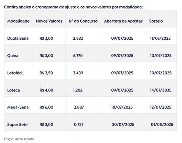The width and height of the screenshot is (182, 143).
Task: Click the Modalidade column header
Action: pos(18,21)
